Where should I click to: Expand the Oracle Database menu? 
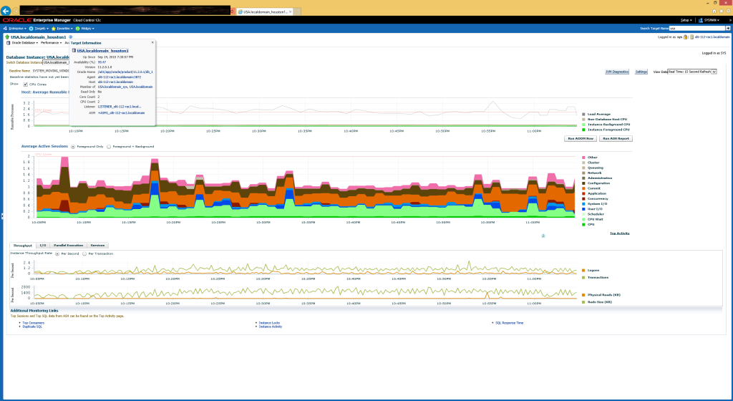21,43
